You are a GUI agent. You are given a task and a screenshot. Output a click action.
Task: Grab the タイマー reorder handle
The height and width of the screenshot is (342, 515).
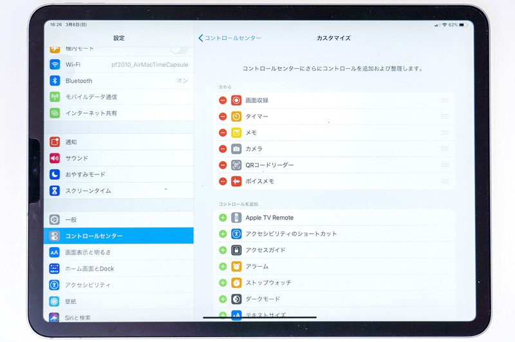click(445, 117)
